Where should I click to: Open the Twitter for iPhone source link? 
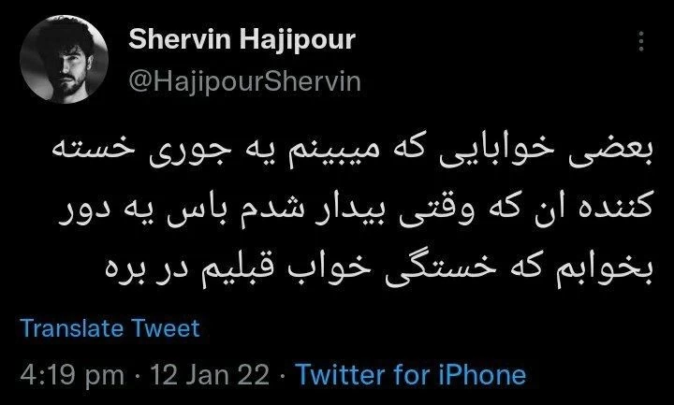coord(411,374)
